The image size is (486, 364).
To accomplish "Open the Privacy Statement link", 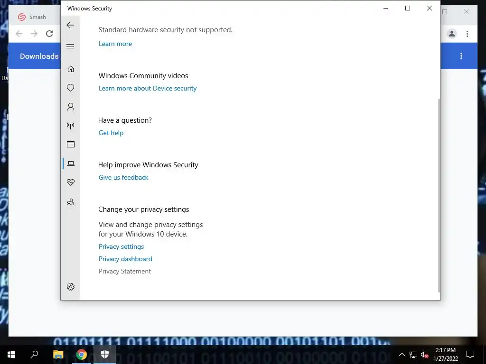I will point(125,272).
